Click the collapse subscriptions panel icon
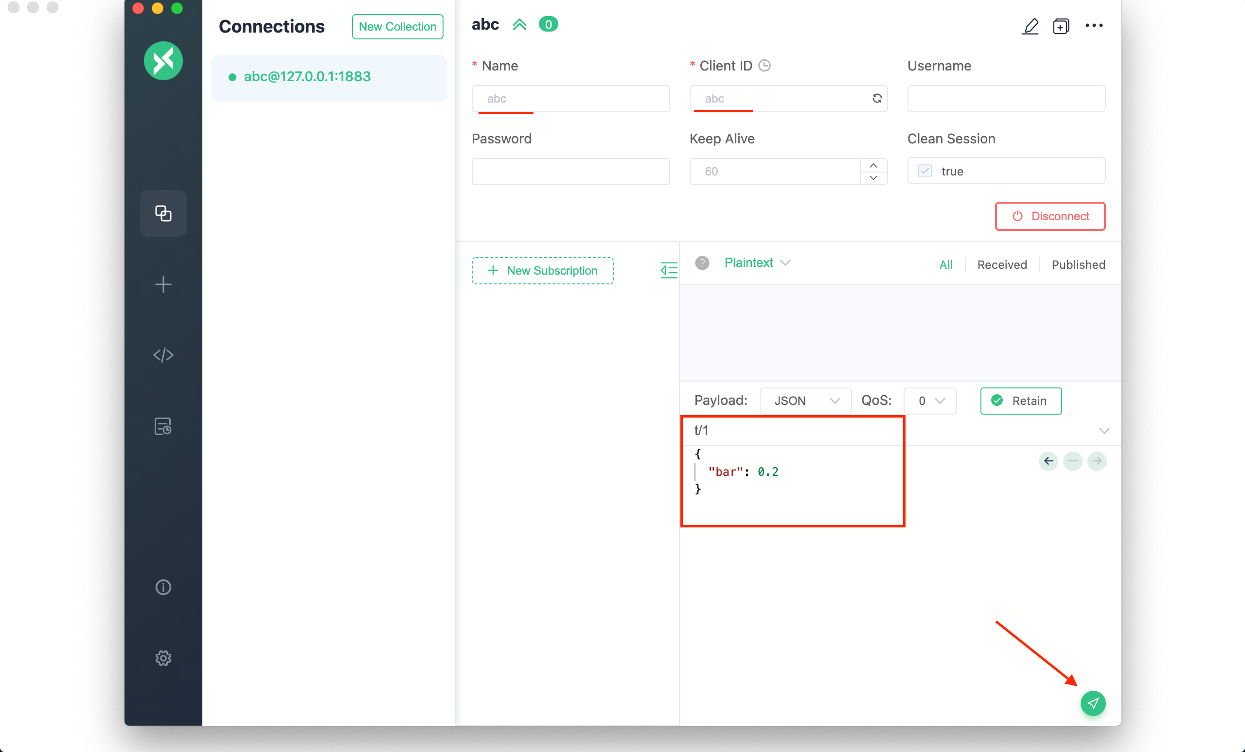This screenshot has width=1245, height=752. pyautogui.click(x=669, y=270)
